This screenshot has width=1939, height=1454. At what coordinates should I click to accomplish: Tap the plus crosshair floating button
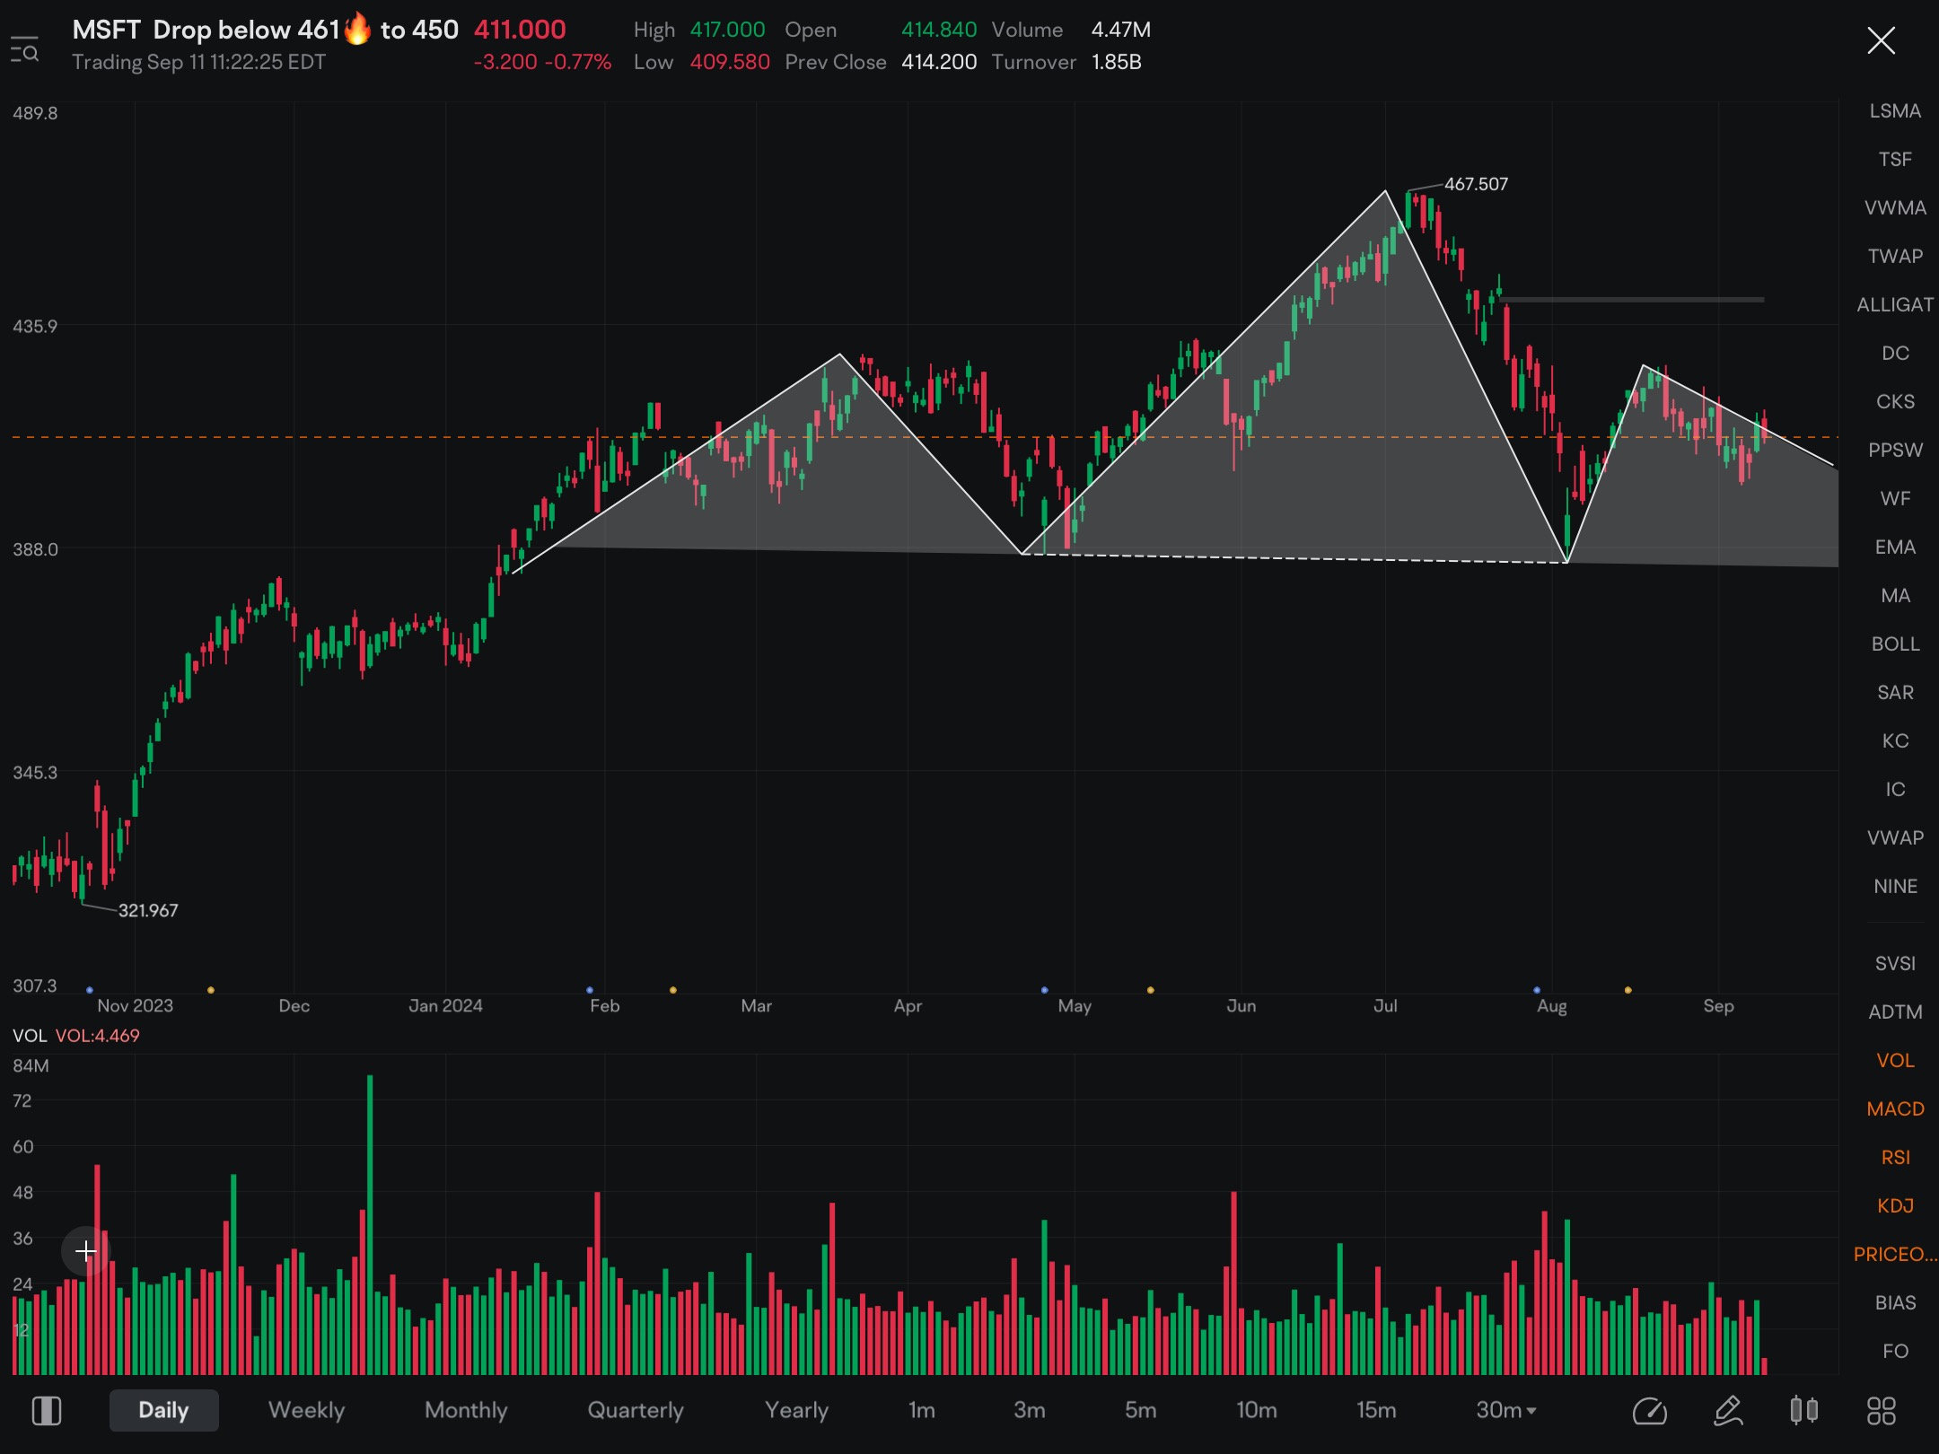click(x=85, y=1250)
